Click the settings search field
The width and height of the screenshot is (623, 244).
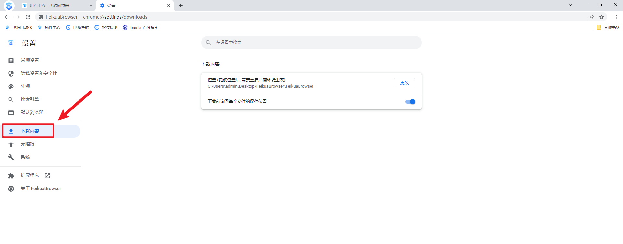coord(311,43)
